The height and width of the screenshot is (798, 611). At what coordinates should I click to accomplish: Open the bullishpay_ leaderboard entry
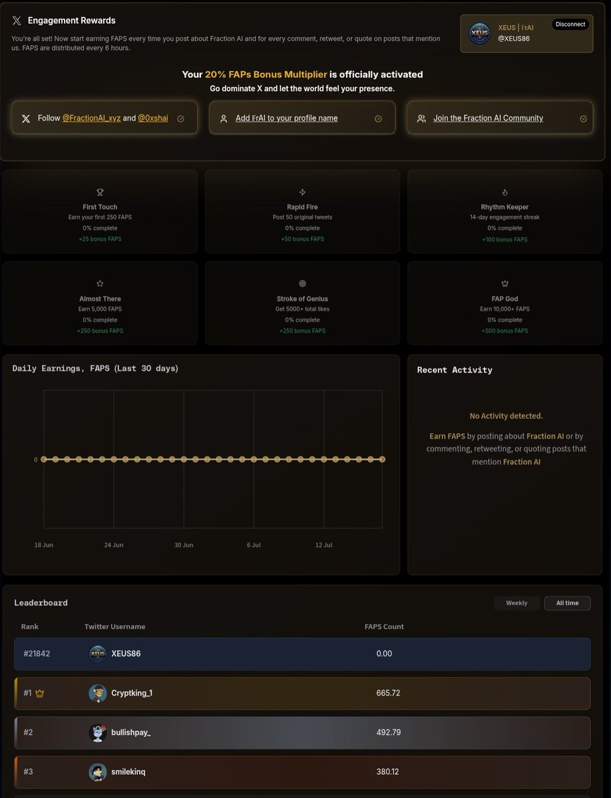coord(302,733)
